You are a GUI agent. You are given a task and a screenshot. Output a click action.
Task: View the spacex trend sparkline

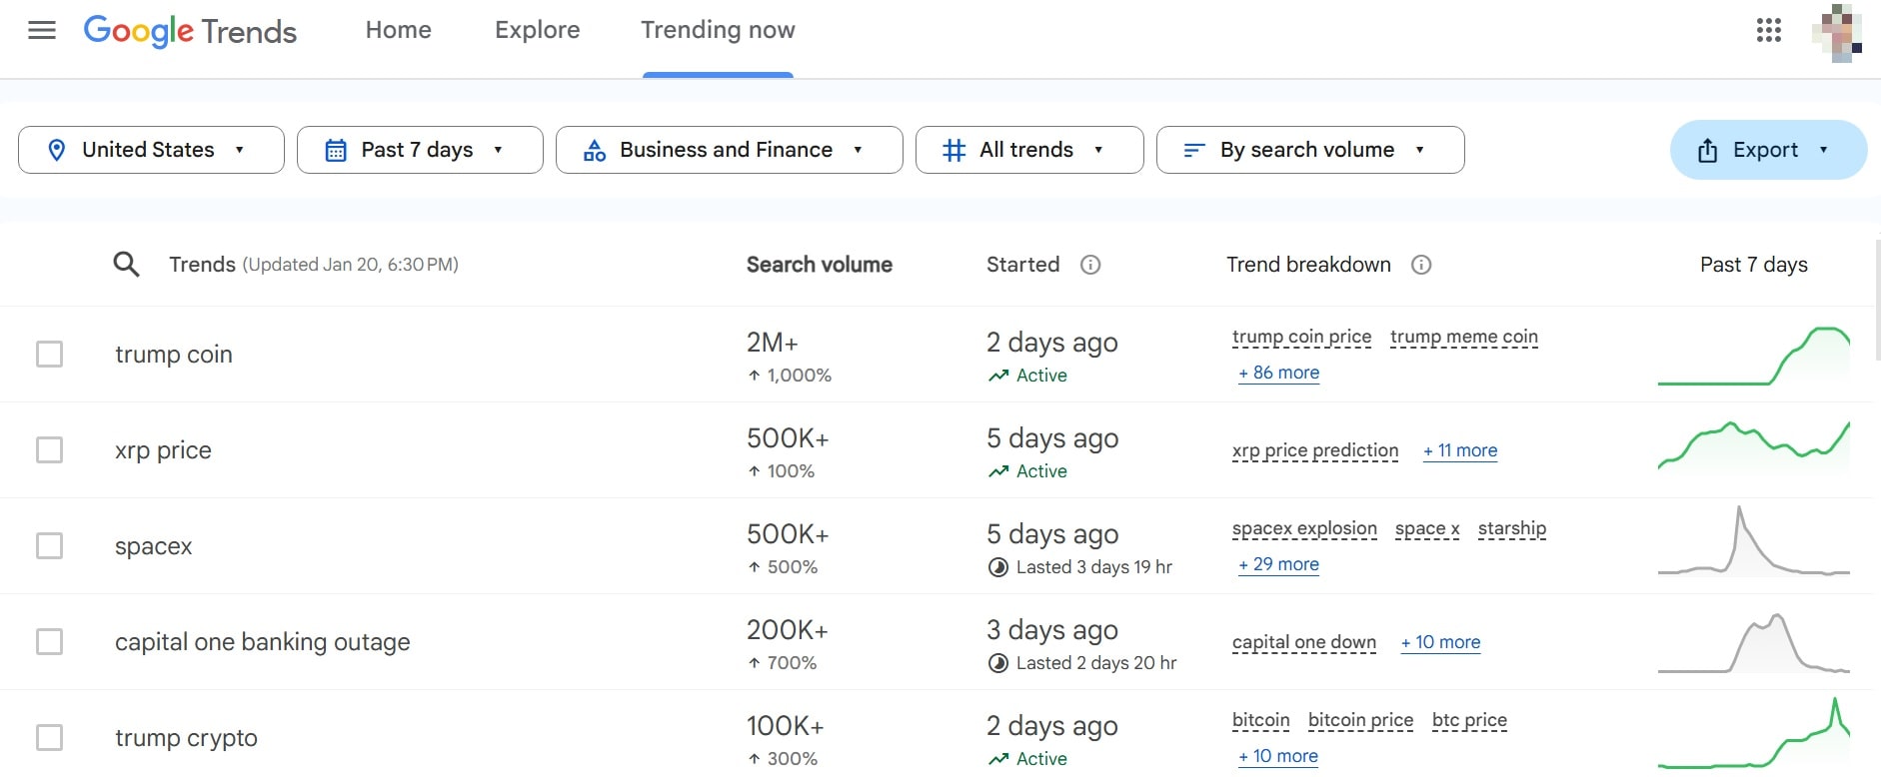click(1754, 540)
